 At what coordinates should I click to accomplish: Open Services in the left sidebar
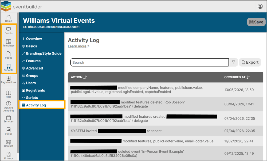click(8, 119)
